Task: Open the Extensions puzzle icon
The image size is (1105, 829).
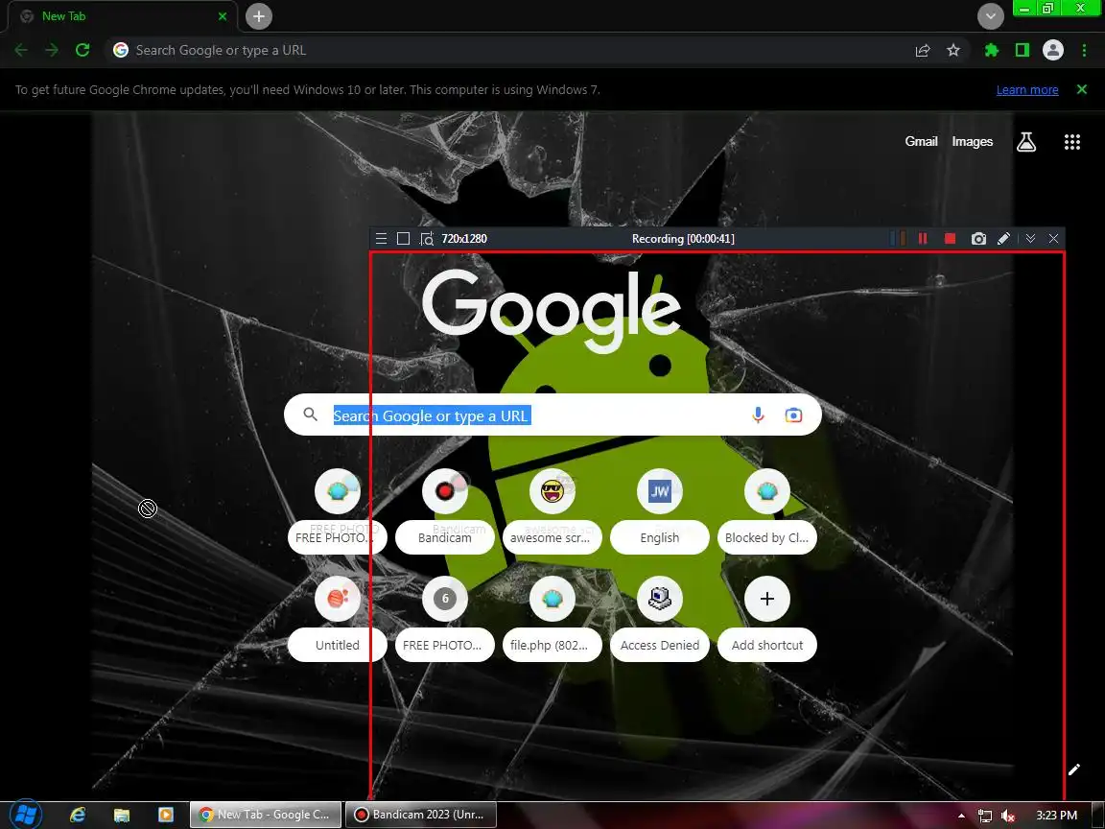Action: (x=992, y=50)
